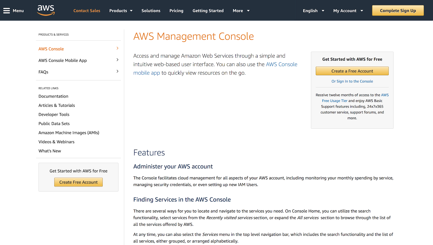
Task: Click 'Administer your AWS account' heading
Action: click(173, 166)
